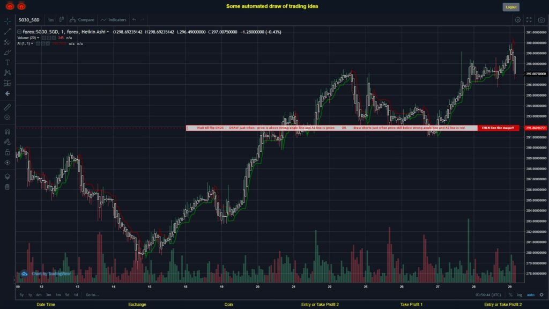
Task: Toggle log scale mode
Action: 519,295
